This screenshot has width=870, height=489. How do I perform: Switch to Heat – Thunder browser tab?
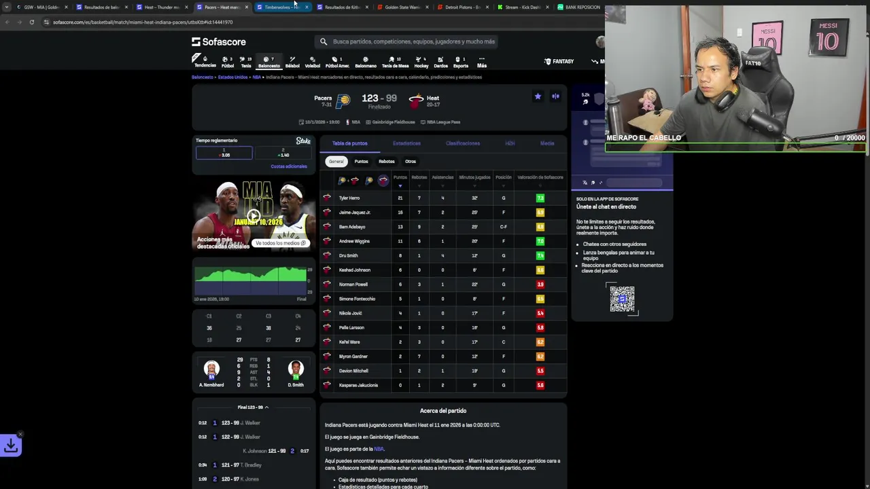pyautogui.click(x=161, y=7)
